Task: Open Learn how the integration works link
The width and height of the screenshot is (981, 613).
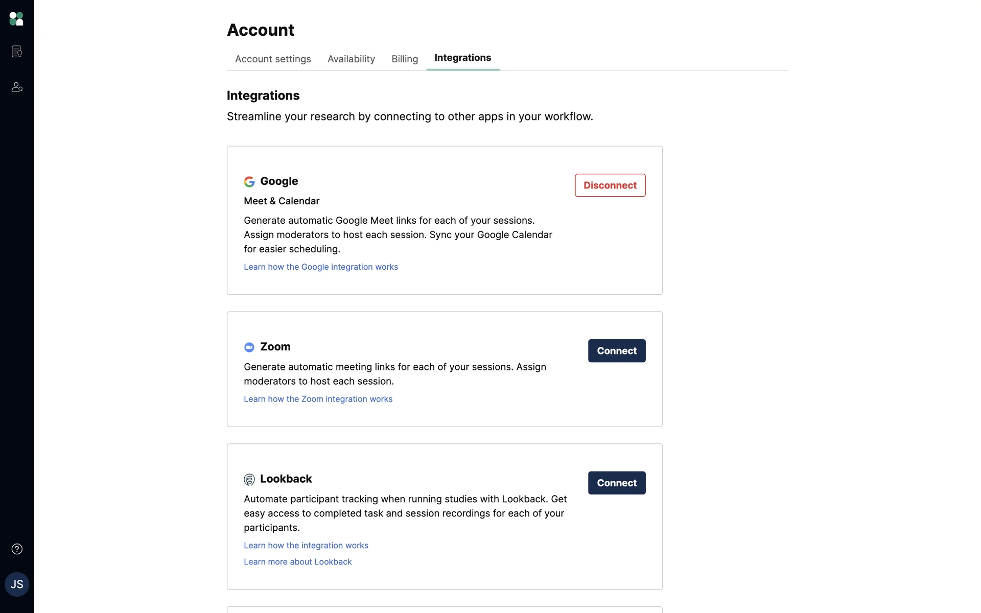Action: (306, 546)
